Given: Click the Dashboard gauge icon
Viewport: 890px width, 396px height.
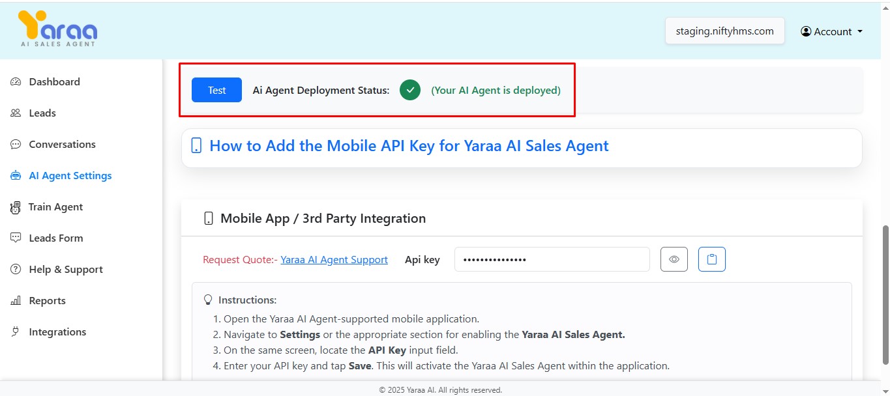Looking at the screenshot, I should (16, 81).
